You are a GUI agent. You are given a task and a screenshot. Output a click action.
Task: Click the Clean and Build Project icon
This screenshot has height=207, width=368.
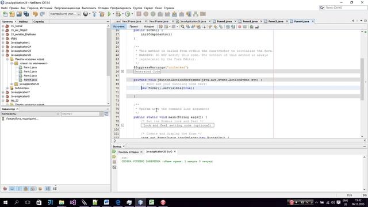[102, 14]
